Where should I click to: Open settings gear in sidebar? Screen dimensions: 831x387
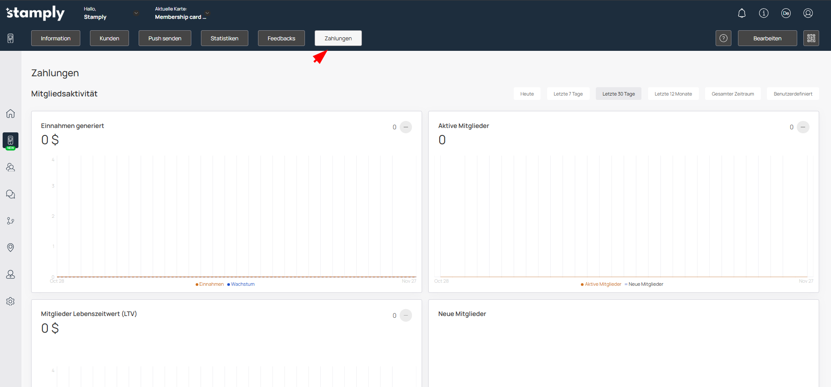click(11, 302)
